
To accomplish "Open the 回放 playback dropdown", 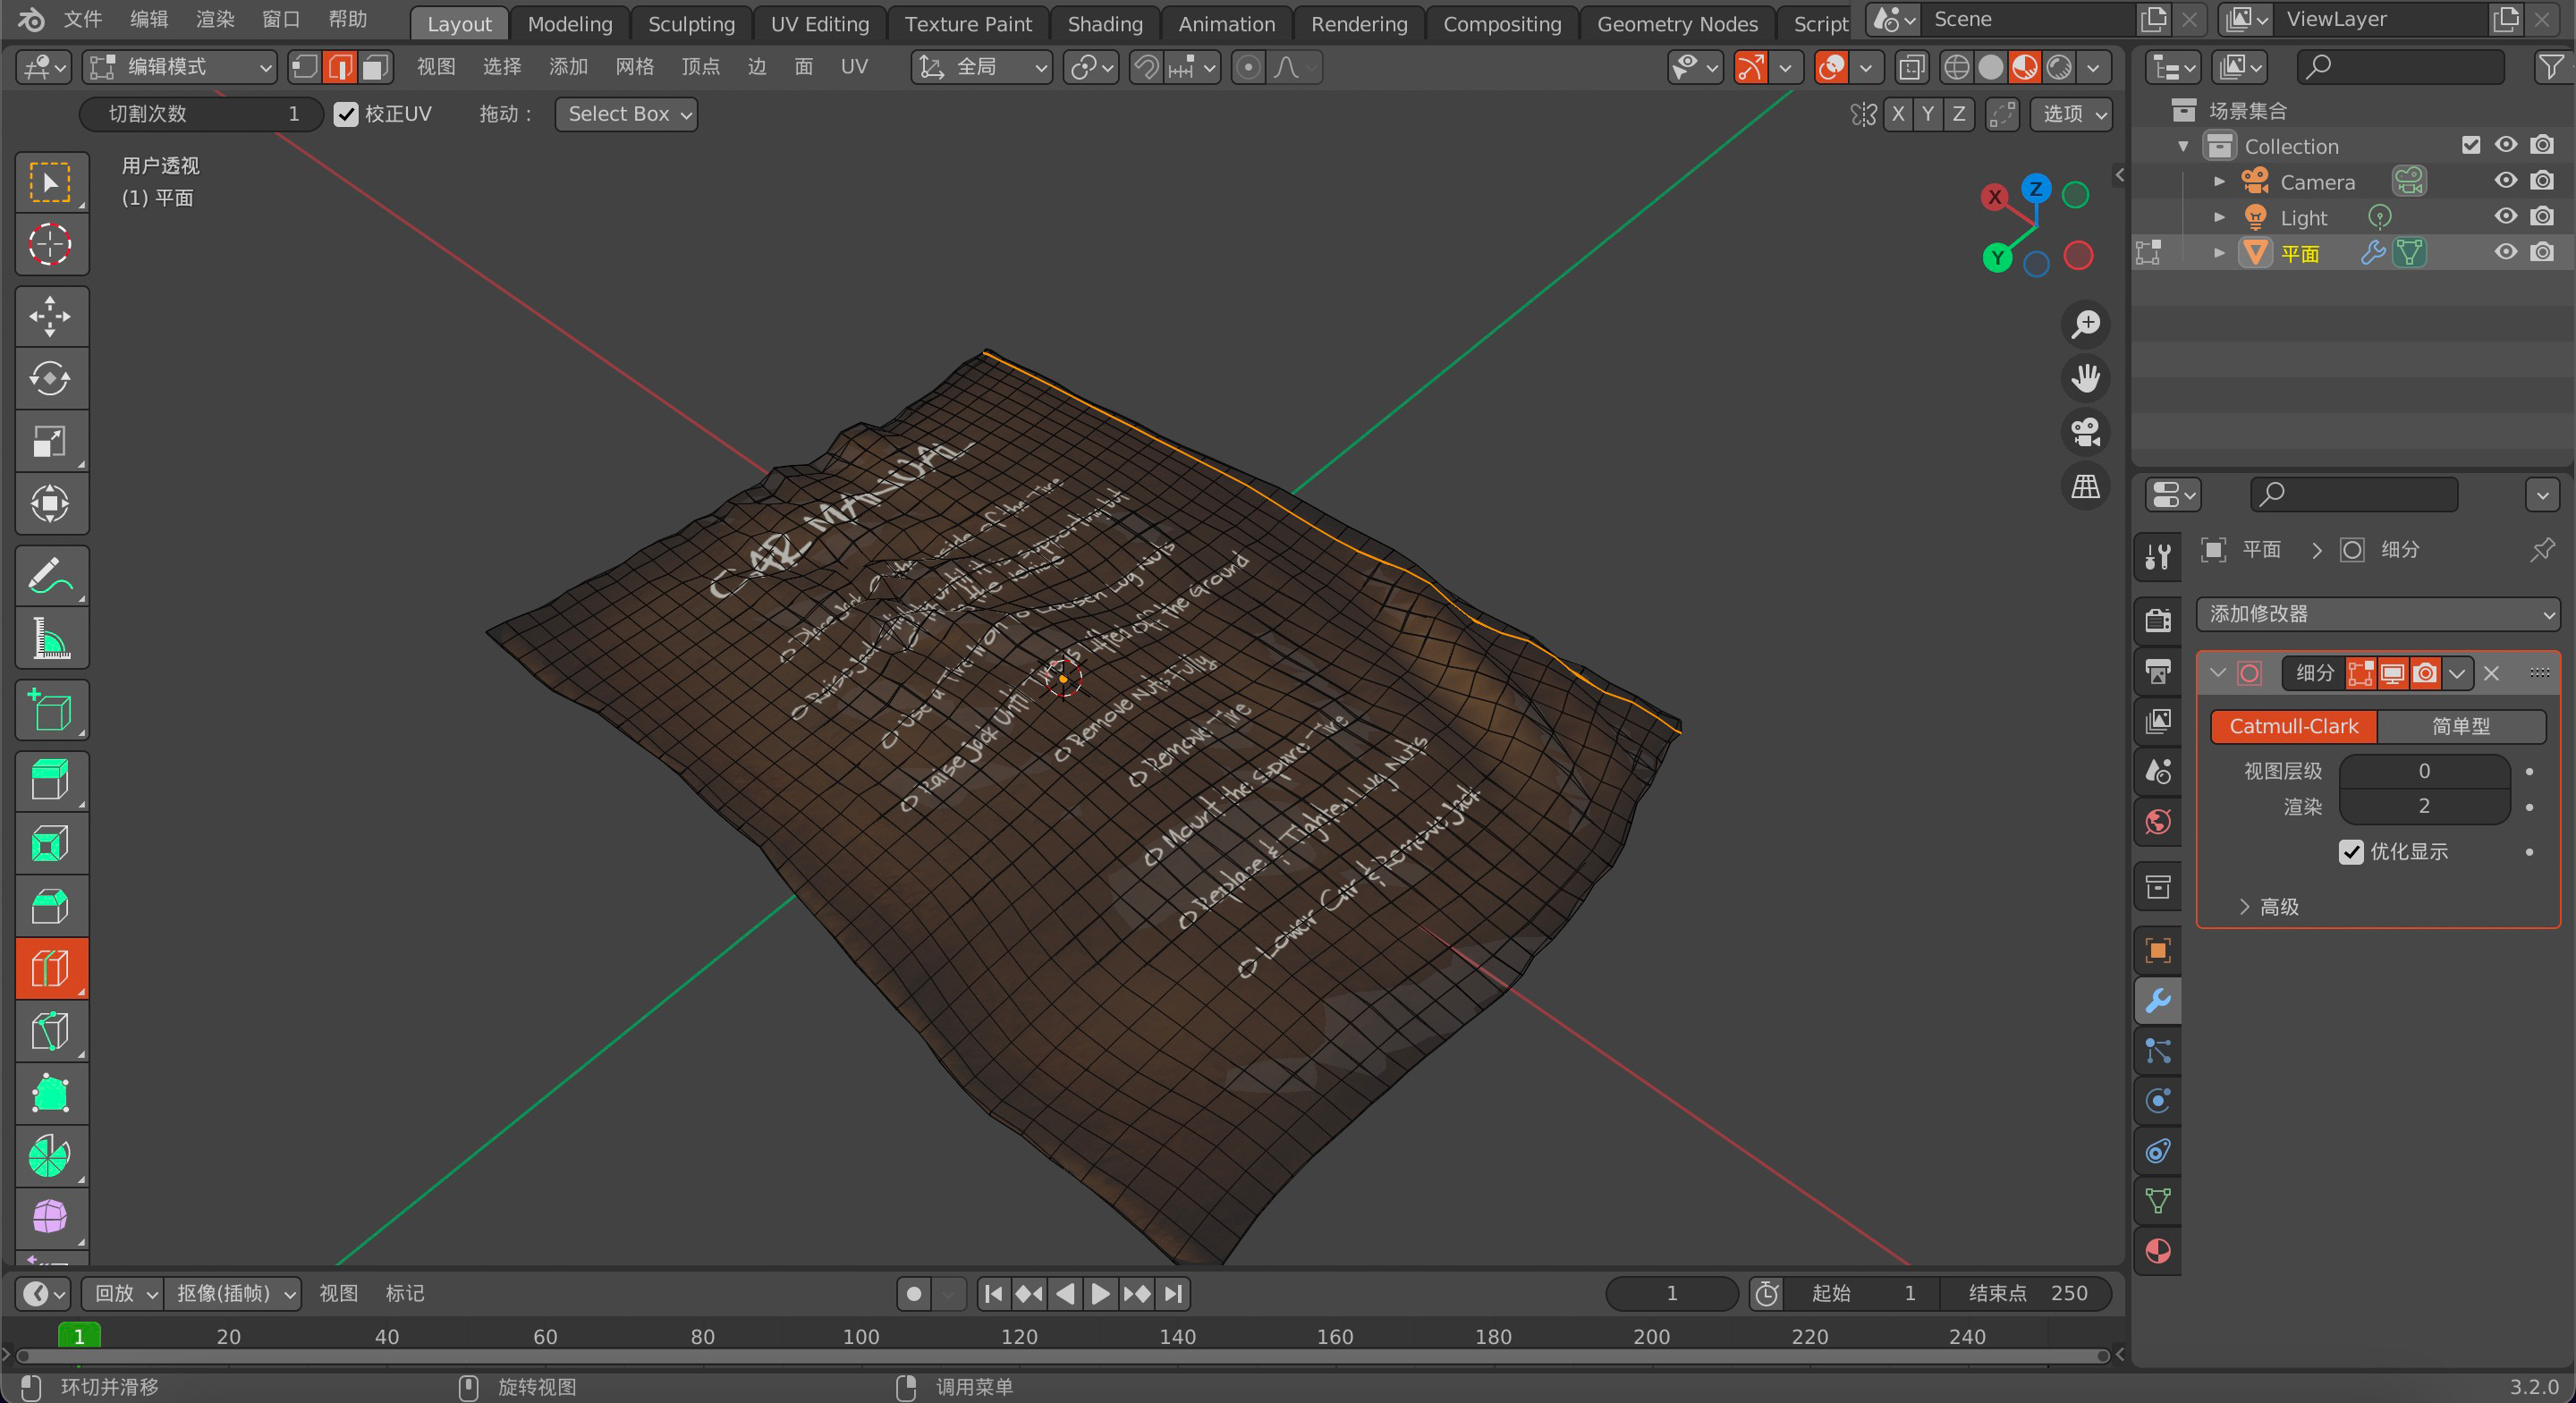I will tap(123, 1293).
